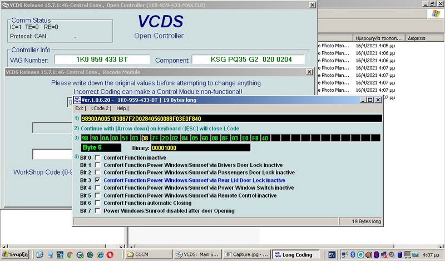445x261 pixels.
Task: Toggle Bit 4 Power Window Switch inactive checkbox
Action: pyautogui.click(x=97, y=188)
